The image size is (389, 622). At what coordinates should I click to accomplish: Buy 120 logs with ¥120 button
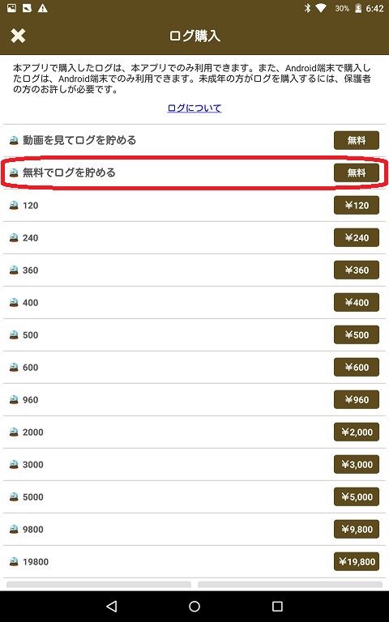coord(356,205)
